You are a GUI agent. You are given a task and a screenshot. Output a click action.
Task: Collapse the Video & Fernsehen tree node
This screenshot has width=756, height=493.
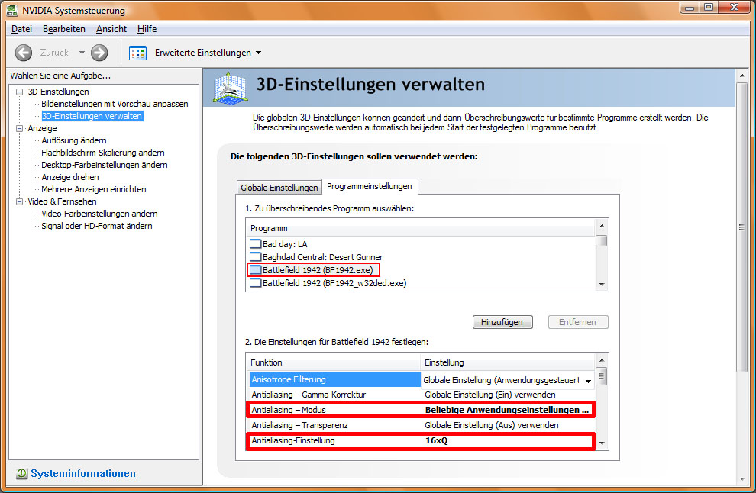pyautogui.click(x=19, y=201)
